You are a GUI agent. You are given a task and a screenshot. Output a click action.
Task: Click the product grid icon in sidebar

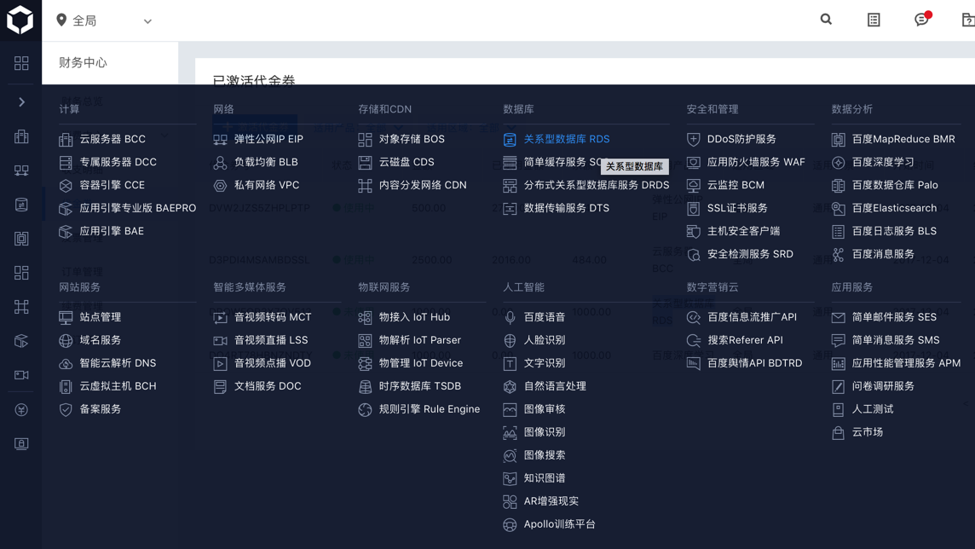pyautogui.click(x=21, y=63)
